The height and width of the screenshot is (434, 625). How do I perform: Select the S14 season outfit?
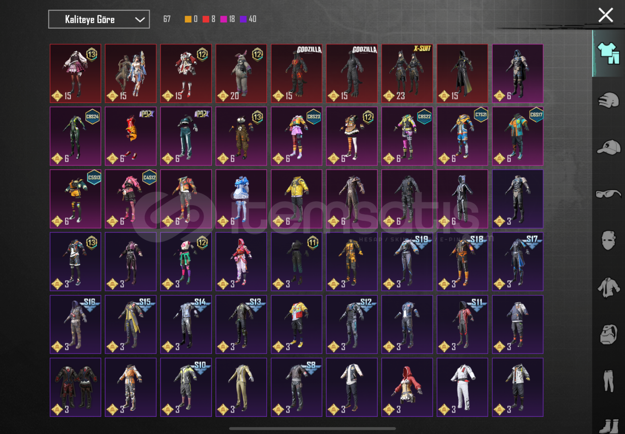(x=186, y=324)
